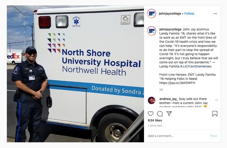This screenshot has width=227, height=148.
Task: Click the ambulance photo of the post
Action: pyautogui.click(x=76, y=74)
